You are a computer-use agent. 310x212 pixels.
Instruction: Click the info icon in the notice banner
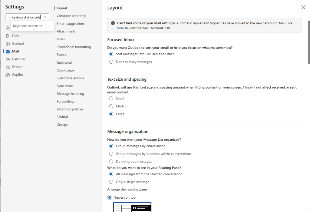(113, 23)
